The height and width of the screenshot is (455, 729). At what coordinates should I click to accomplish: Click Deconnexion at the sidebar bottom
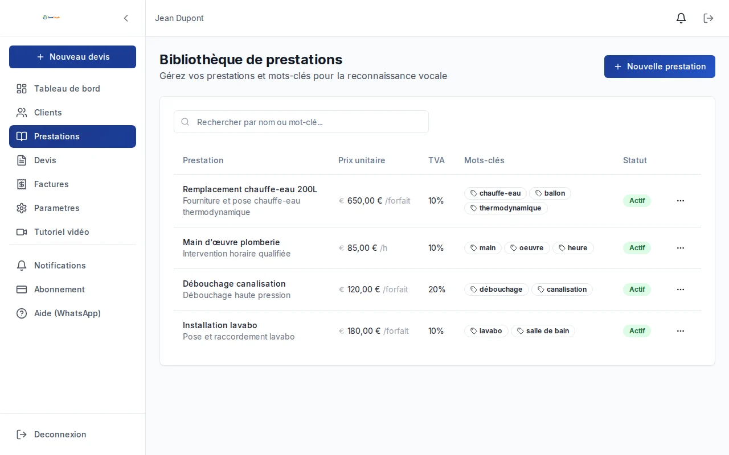72,435
